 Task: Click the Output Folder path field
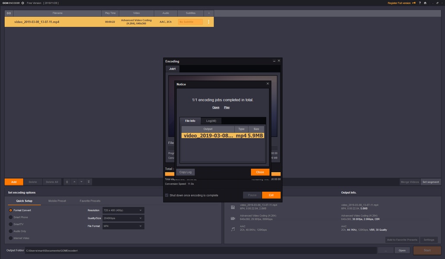[200, 250]
